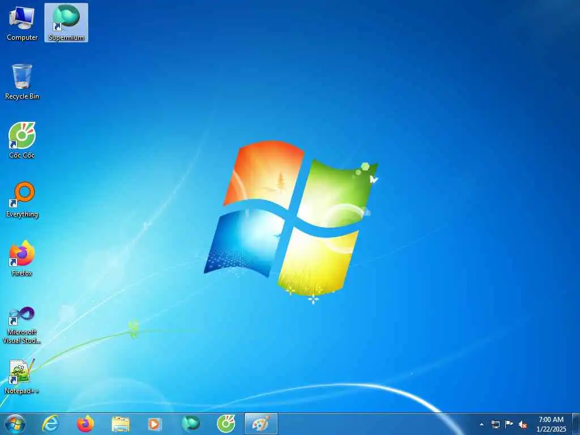Launch Internet Explorer from the taskbar
Image resolution: width=580 pixels, height=435 pixels.
click(50, 424)
